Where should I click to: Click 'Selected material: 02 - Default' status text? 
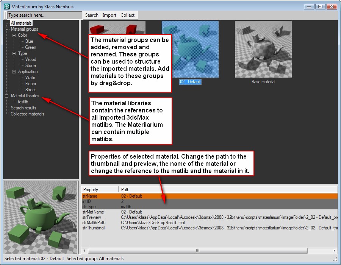tap(34, 259)
